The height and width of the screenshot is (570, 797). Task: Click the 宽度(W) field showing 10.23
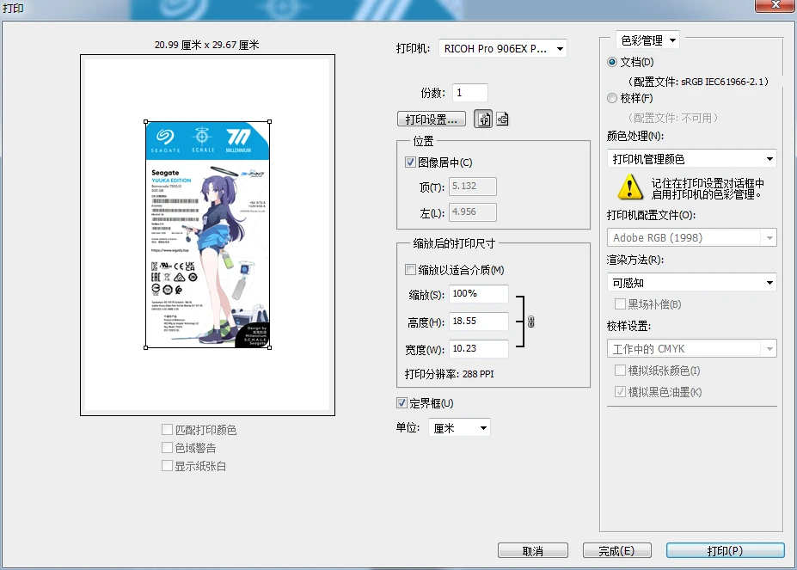click(479, 349)
